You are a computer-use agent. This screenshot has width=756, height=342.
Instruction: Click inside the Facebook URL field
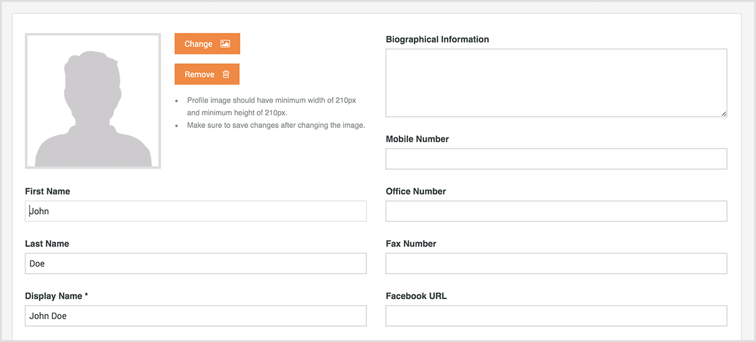555,316
